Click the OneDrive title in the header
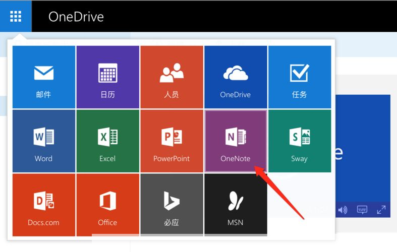 (76, 17)
